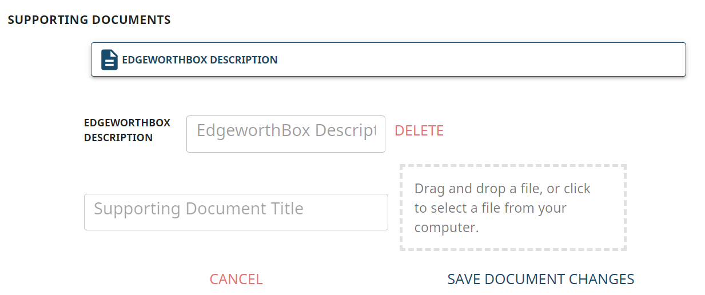Select the SAVE DOCUMENT CHANGES link
Image resolution: width=705 pixels, height=295 pixels.
click(541, 279)
